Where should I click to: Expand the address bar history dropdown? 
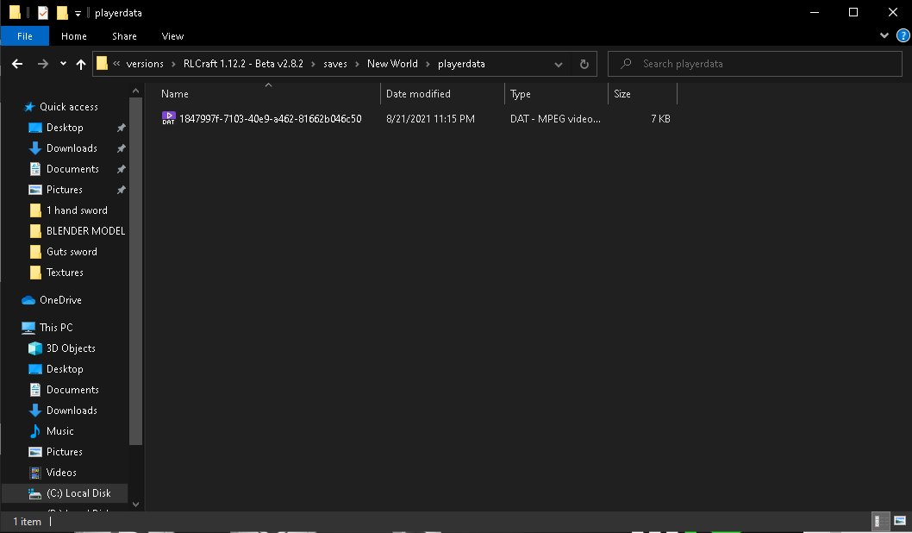(x=559, y=64)
